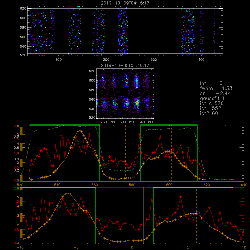
Task: Click the 'gaussfit 1' text line
Action: pos(212,98)
